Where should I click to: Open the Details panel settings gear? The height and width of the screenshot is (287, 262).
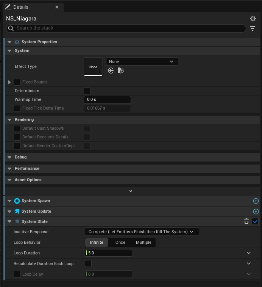pos(253,19)
